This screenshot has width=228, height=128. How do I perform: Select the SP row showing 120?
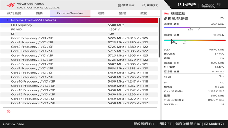79,34
